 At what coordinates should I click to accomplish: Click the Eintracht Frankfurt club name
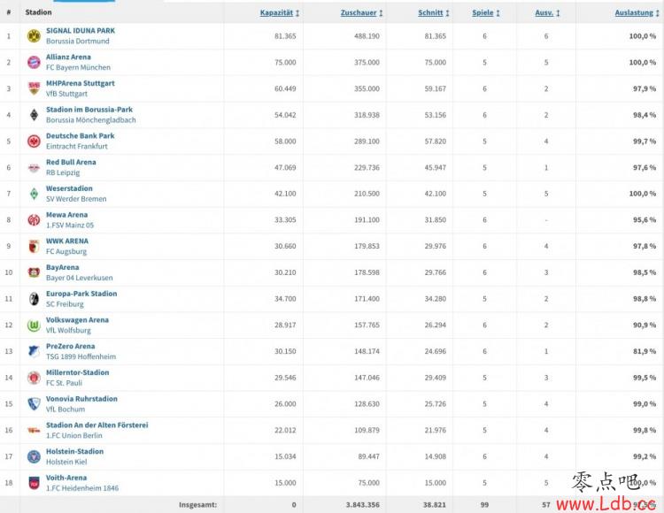tap(77, 146)
